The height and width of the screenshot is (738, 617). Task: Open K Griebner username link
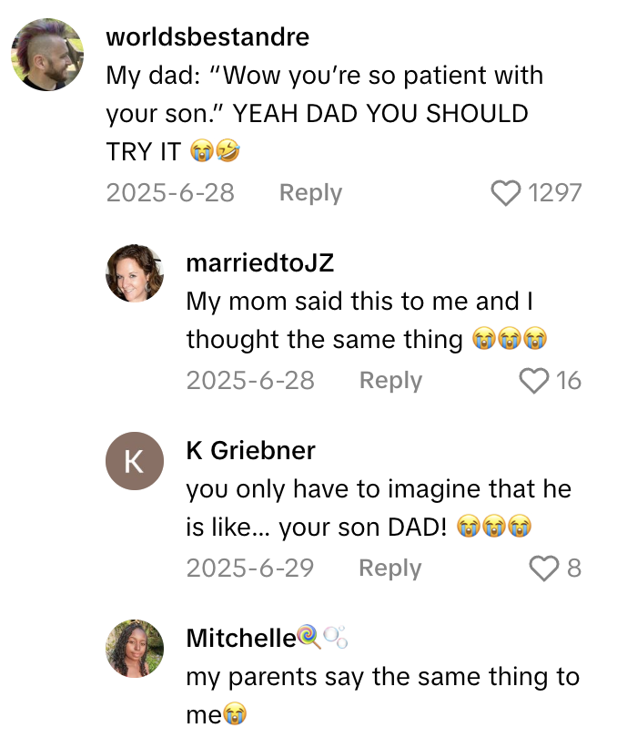tap(250, 451)
